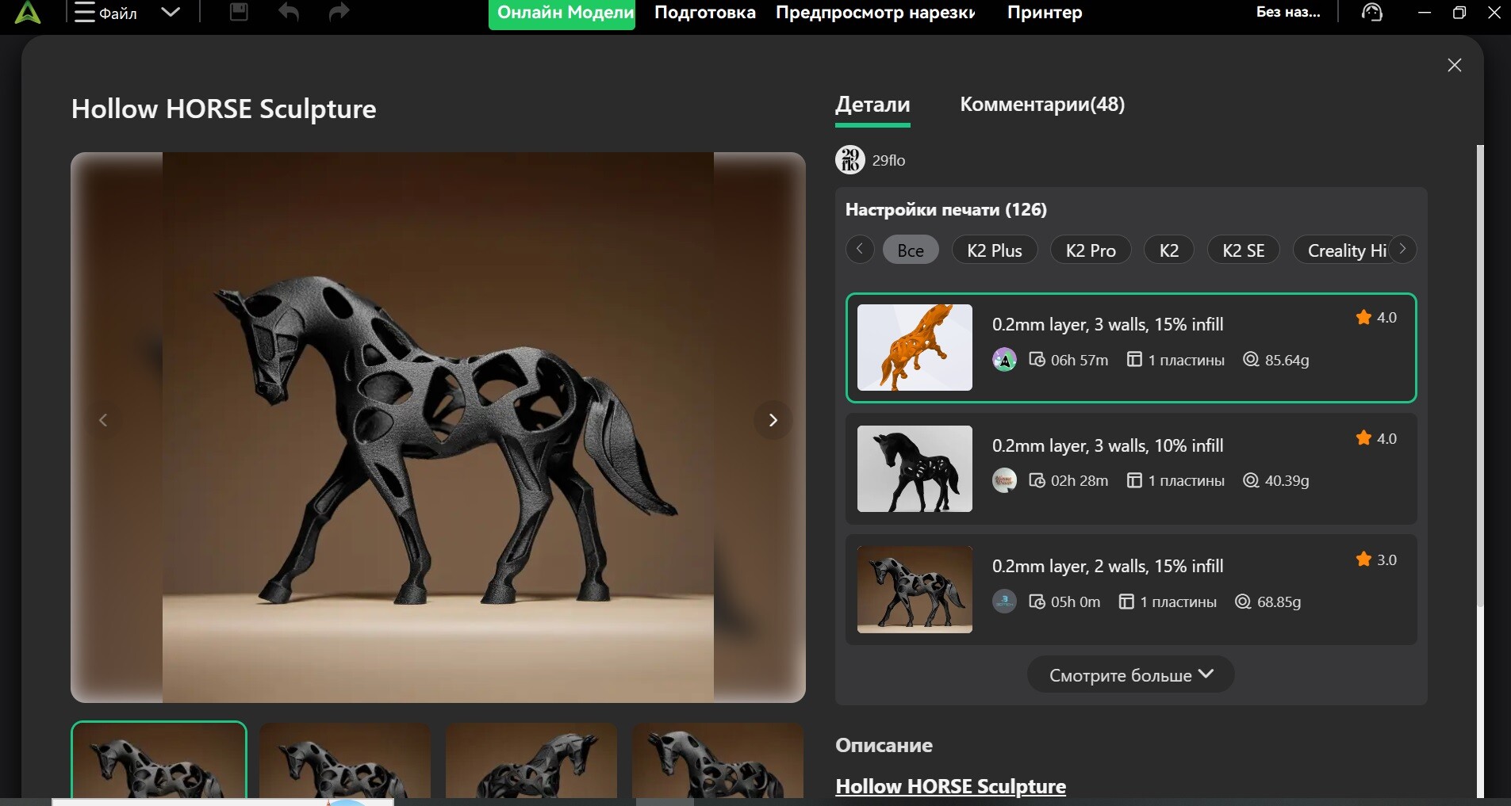Open the Подготовка tab
The height and width of the screenshot is (806, 1511).
pyautogui.click(x=705, y=13)
